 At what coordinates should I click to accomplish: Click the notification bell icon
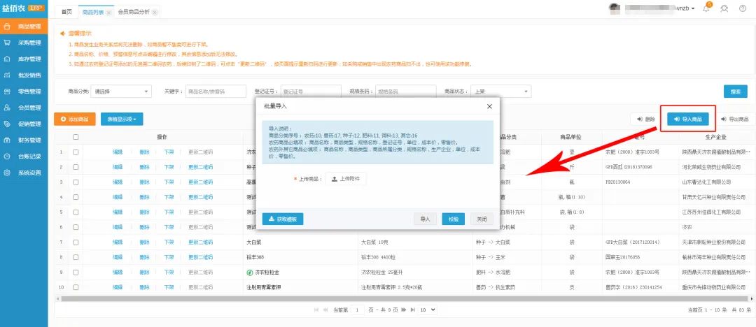(x=706, y=8)
